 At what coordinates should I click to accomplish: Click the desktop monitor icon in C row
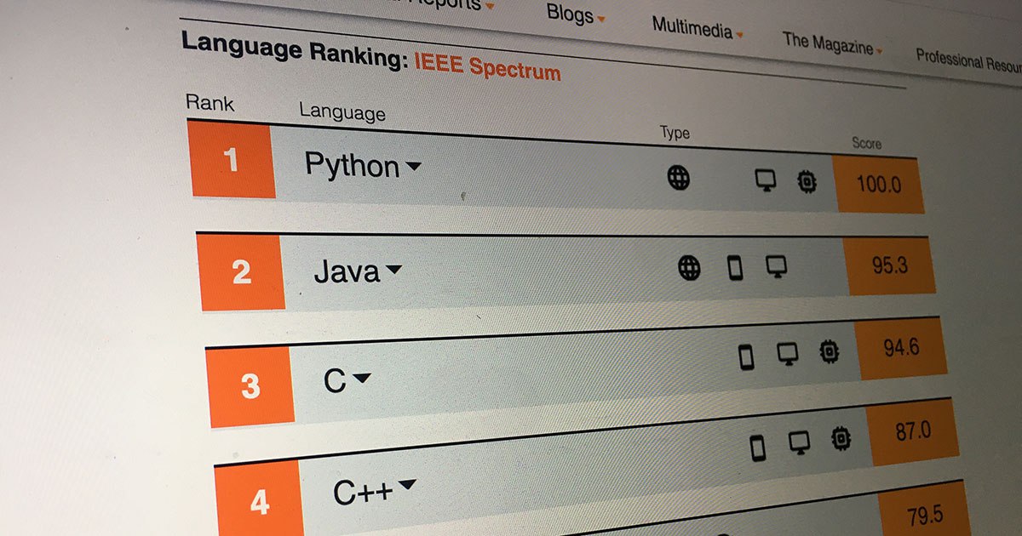(x=788, y=354)
